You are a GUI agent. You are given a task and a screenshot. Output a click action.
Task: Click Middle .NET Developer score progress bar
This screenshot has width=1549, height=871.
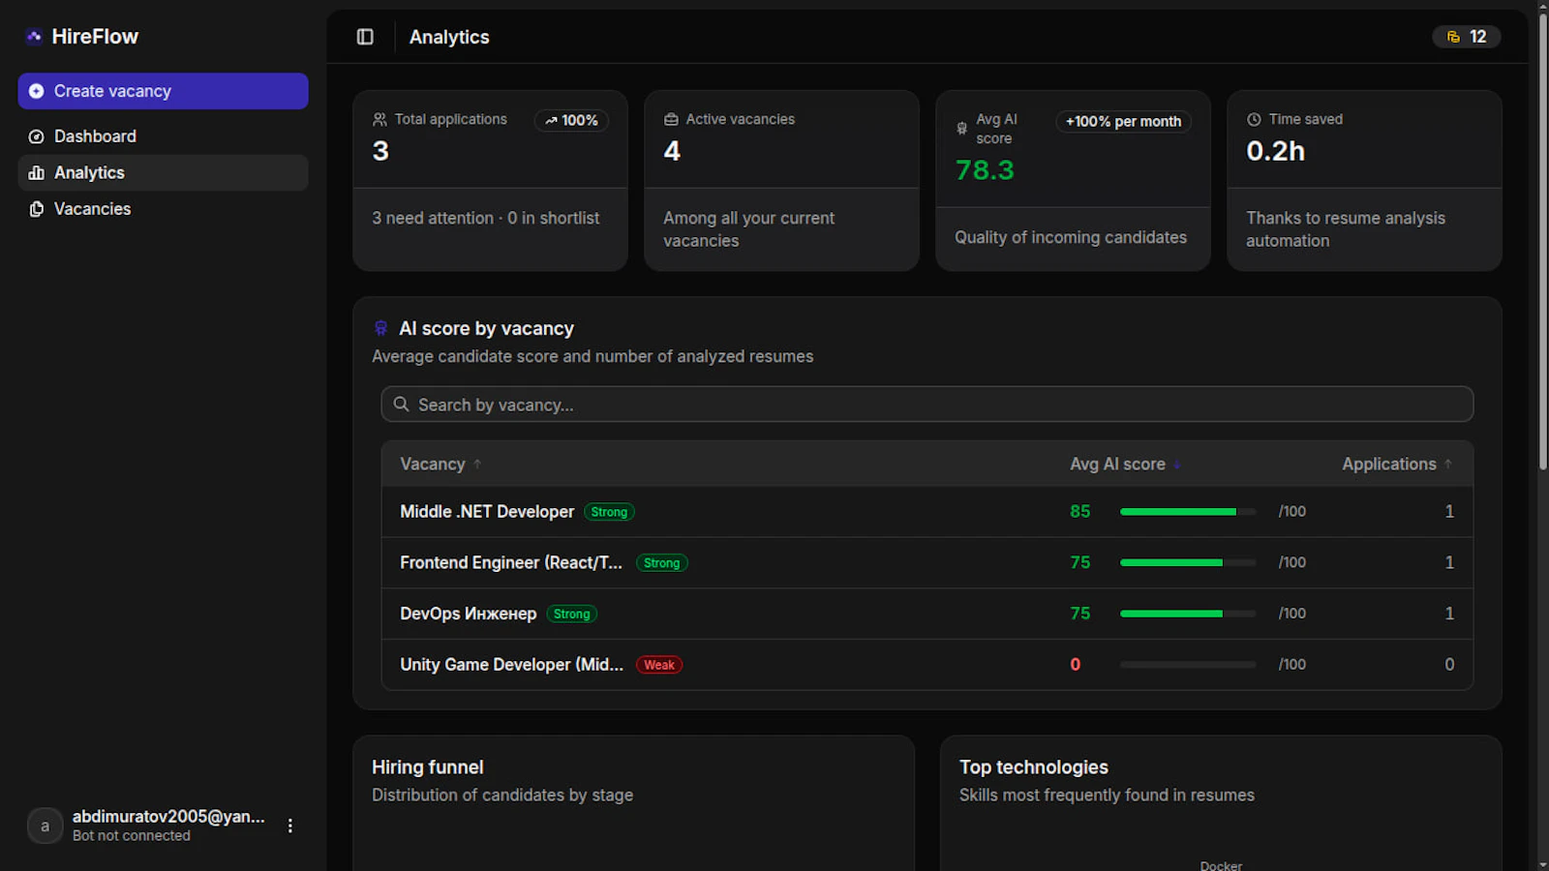(1188, 512)
